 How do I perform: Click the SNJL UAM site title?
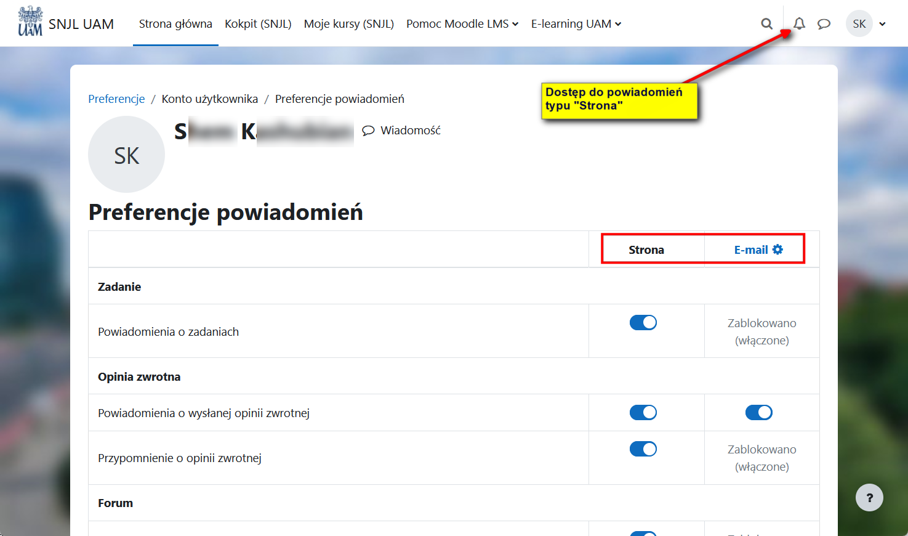coord(81,24)
